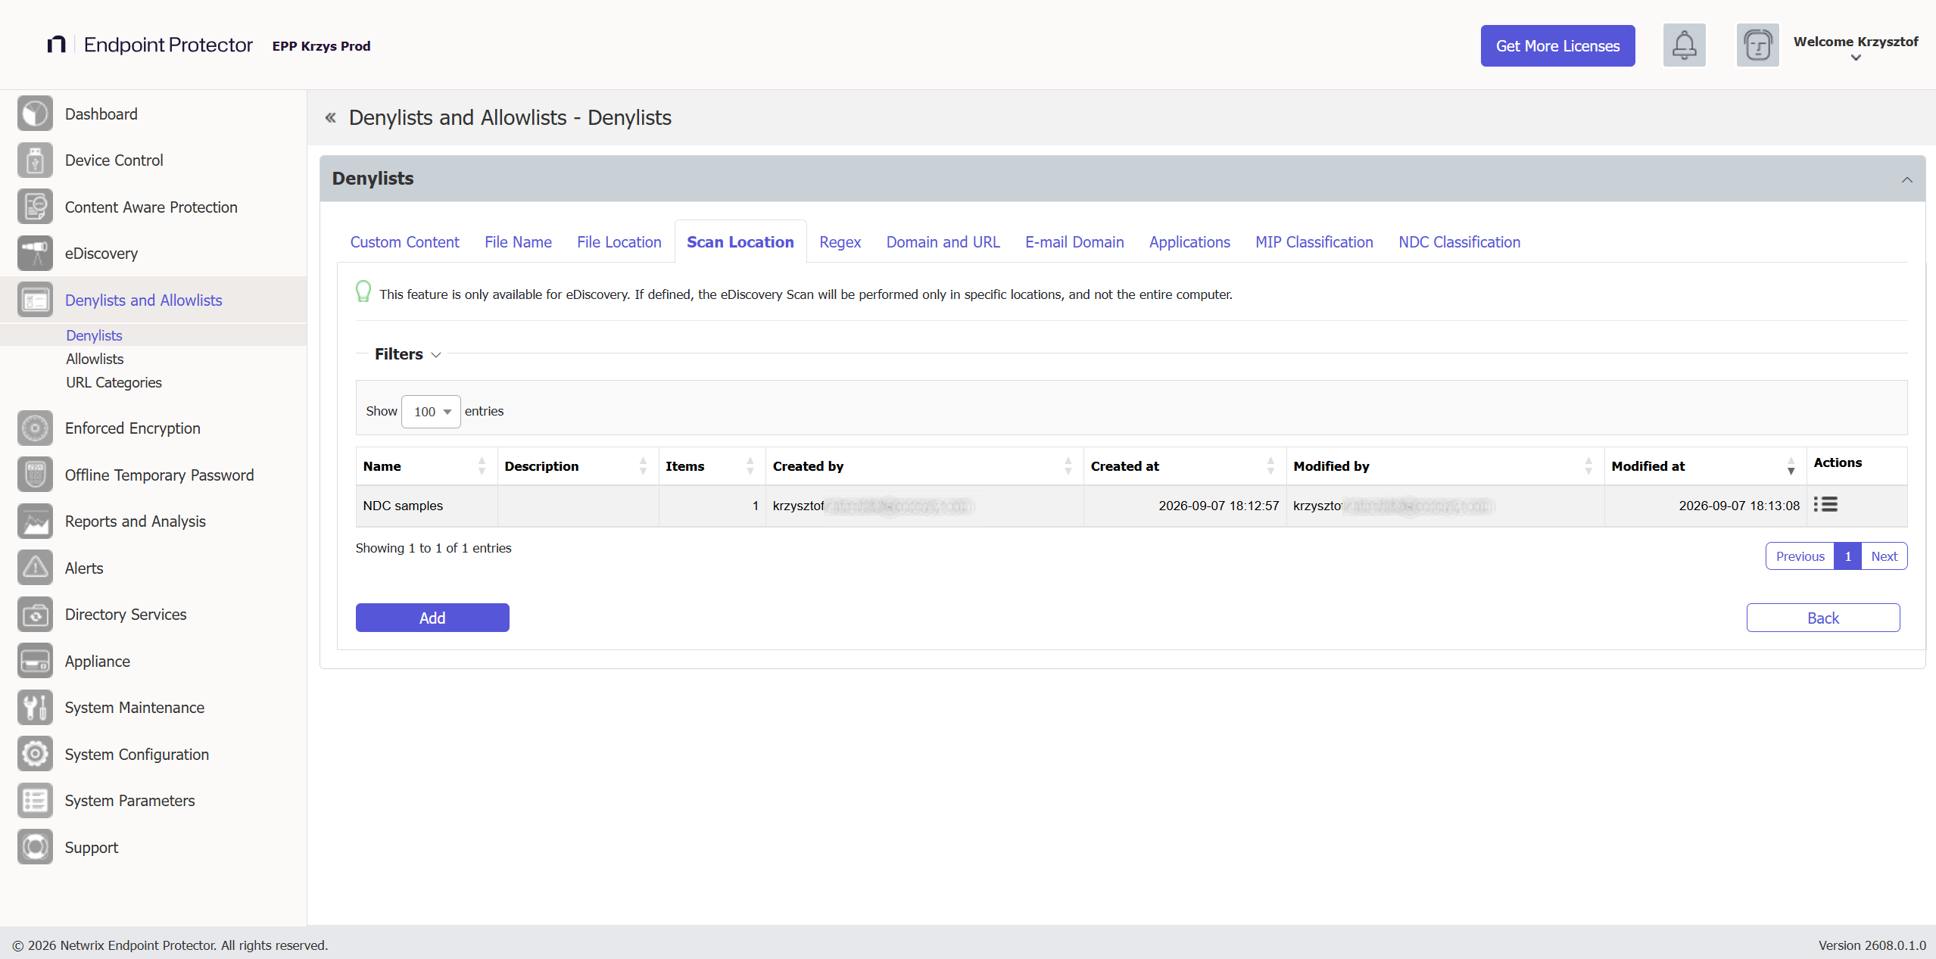Go to Next page in pagination
This screenshot has height=959, width=1936.
[x=1884, y=556]
